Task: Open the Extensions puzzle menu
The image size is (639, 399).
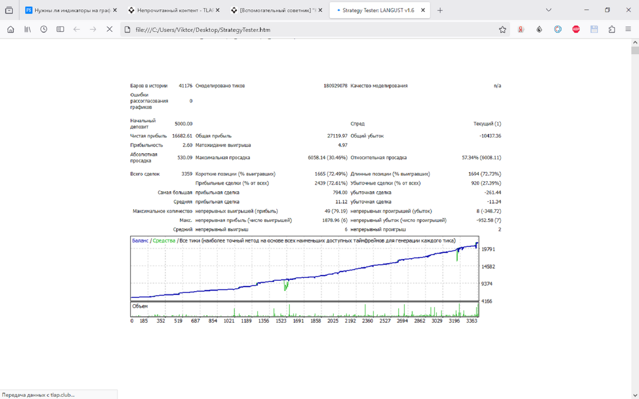Action: (612, 30)
